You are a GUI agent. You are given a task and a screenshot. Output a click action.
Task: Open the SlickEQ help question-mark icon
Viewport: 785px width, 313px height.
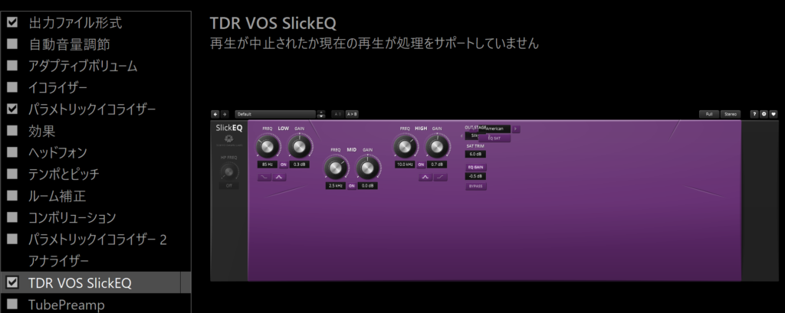(754, 114)
